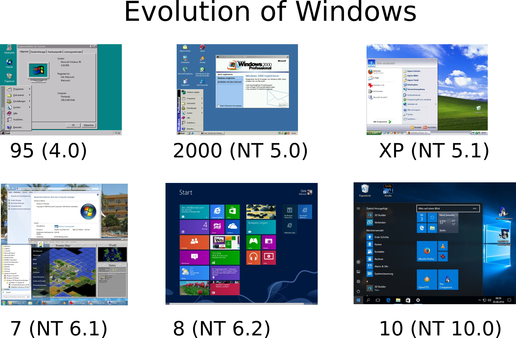Image resolution: width=516 pixels, height=338 pixels.
Task: Expand Programme submenu in Windows 95 start menu
Action: [x=19, y=89]
